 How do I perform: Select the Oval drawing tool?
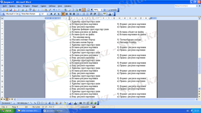[x=42, y=103]
